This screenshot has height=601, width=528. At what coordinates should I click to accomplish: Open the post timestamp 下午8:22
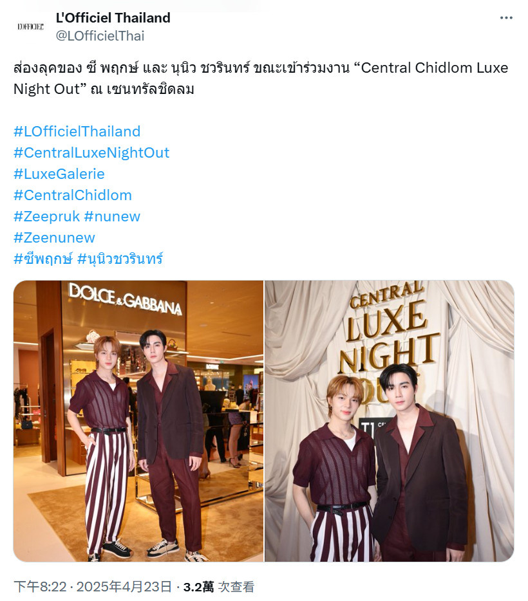coord(40,587)
